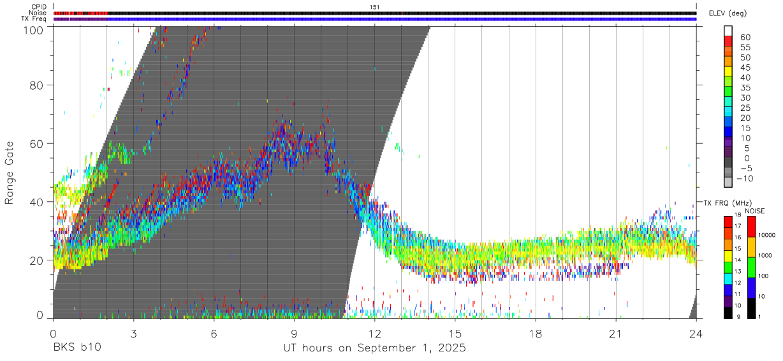The height and width of the screenshot is (361, 783).
Task: Pick the green segment of NOISE bar
Action: click(x=751, y=267)
